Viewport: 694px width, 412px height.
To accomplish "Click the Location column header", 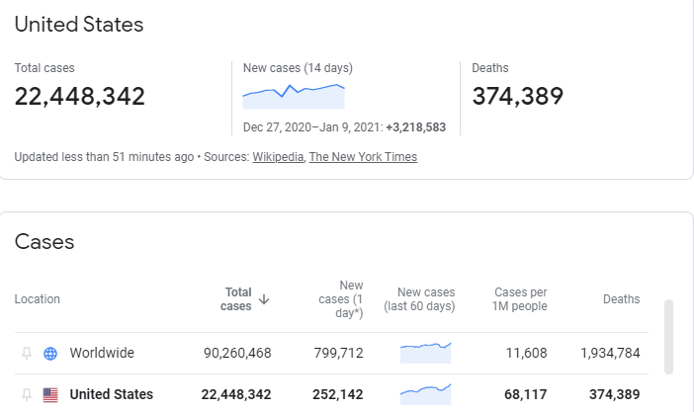I will click(x=38, y=299).
